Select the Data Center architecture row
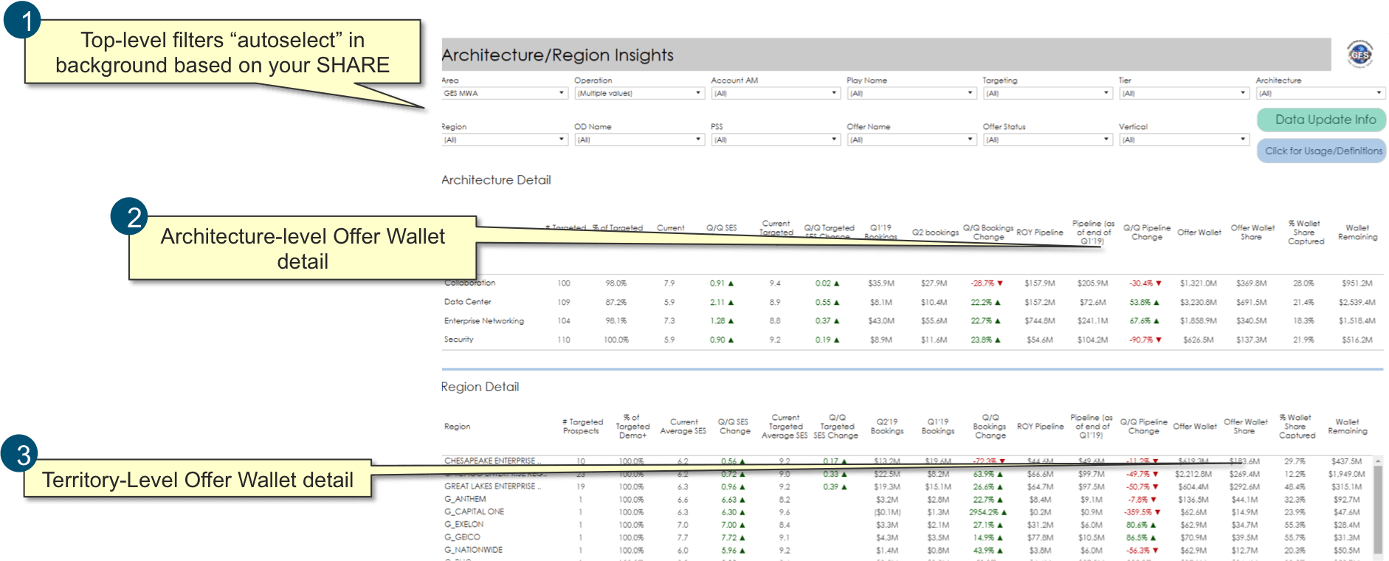Viewport: 1389px width, 561px height. 468,302
